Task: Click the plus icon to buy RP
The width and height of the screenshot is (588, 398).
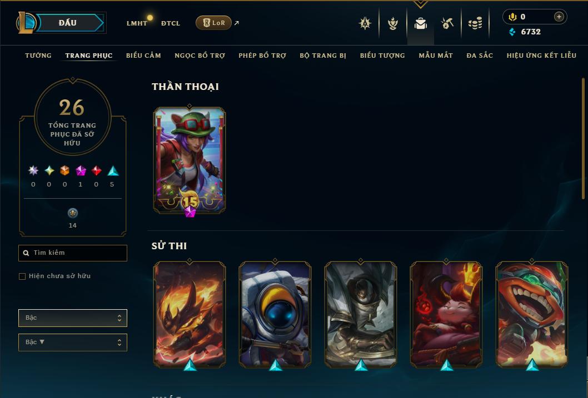Action: 559,17
